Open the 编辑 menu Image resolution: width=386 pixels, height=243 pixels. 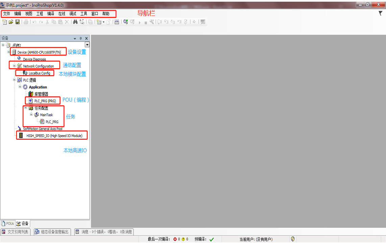click(x=18, y=14)
